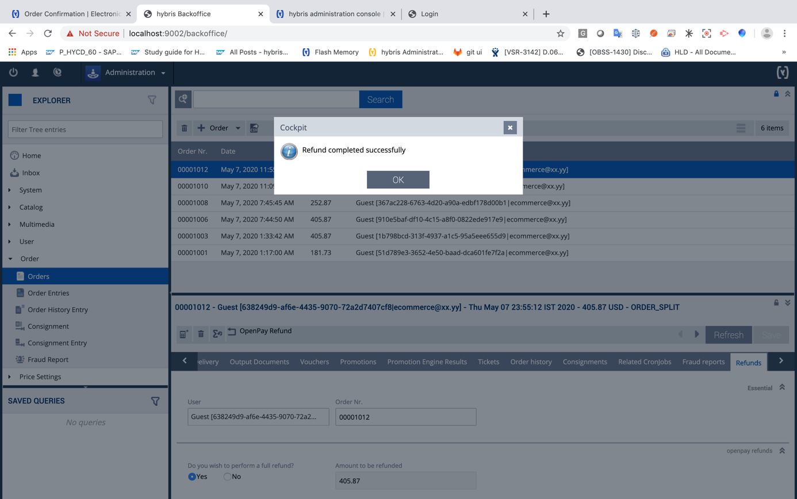Expand the Price Settings tree node
Screen dimensions: 797x499
[10, 377]
